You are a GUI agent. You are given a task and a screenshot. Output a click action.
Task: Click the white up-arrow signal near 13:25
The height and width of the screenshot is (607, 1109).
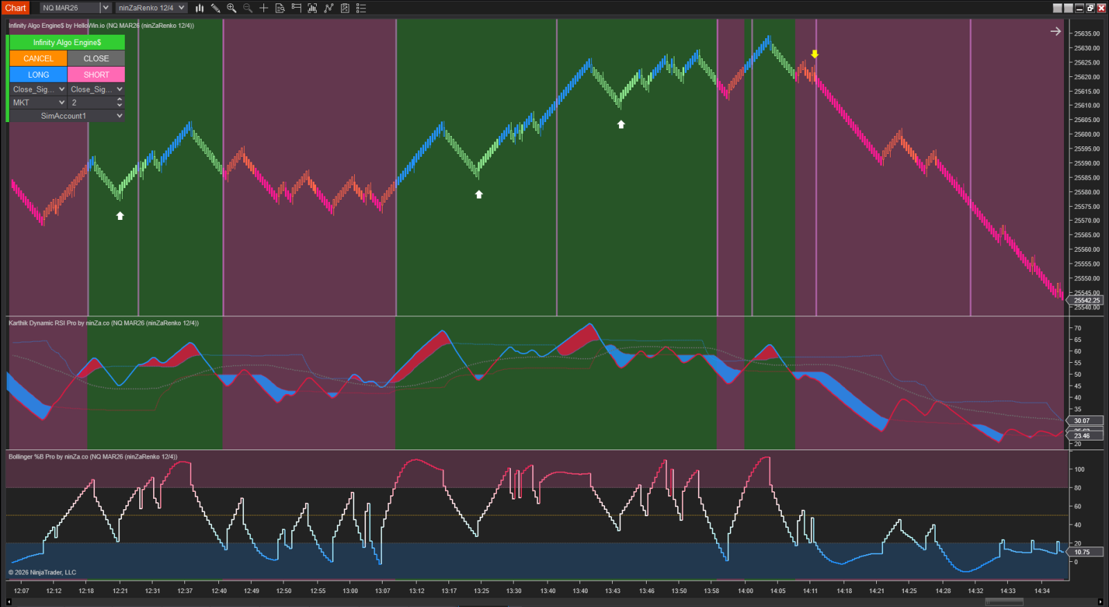[x=479, y=194]
